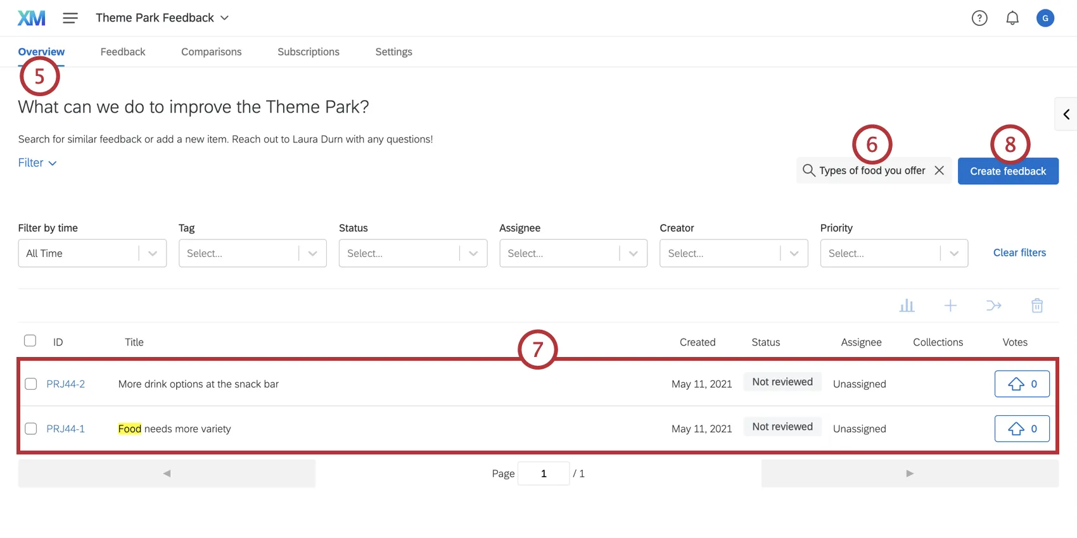Check the select-all checkbox in header
The image size is (1077, 538).
(x=30, y=341)
